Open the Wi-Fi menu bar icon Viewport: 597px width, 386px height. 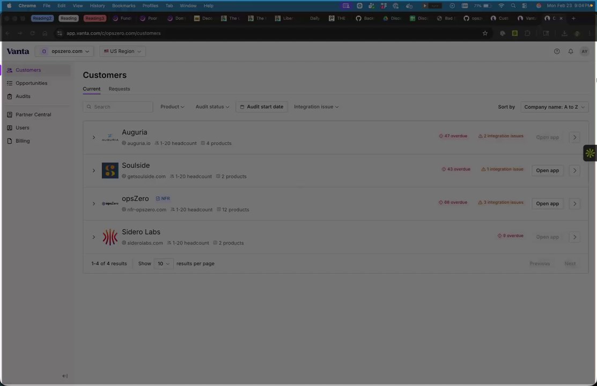point(501,6)
